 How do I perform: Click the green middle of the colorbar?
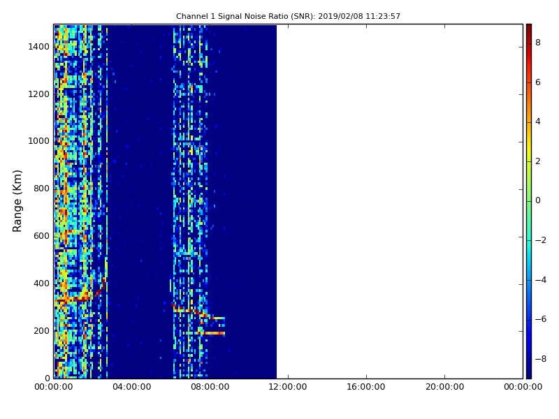tap(529, 201)
